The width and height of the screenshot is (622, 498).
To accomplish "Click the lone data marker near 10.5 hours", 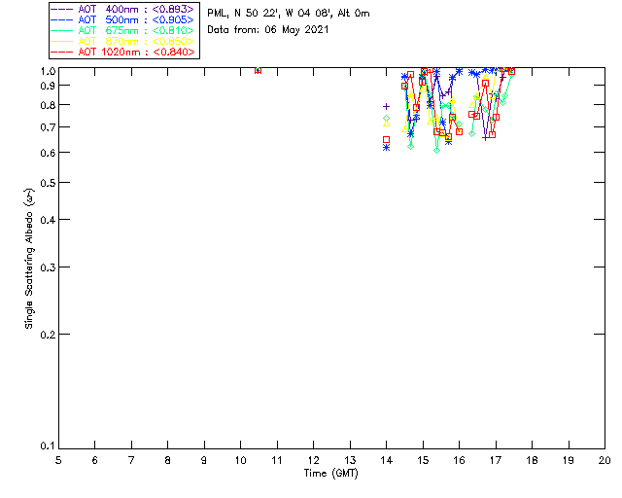I will click(x=258, y=70).
